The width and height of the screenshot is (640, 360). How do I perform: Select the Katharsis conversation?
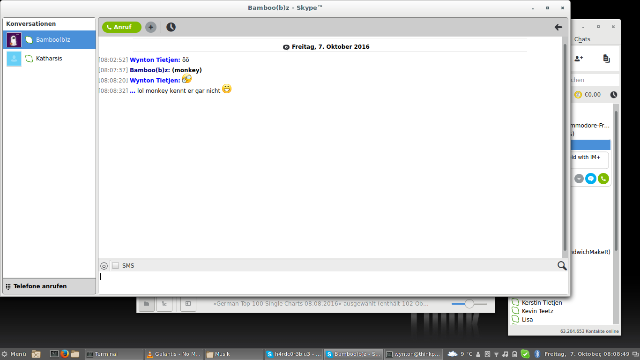pos(49,59)
